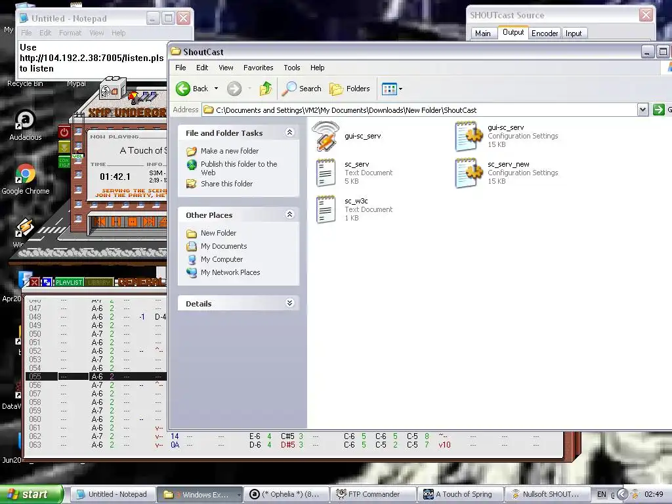
Task: Open Tools menu in ShoutCast explorer
Action: click(291, 68)
